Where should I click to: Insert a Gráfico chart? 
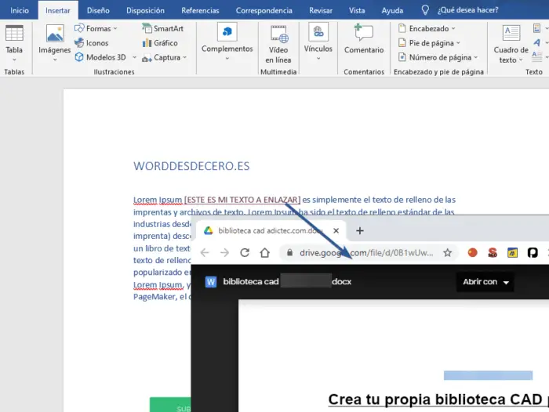point(160,42)
